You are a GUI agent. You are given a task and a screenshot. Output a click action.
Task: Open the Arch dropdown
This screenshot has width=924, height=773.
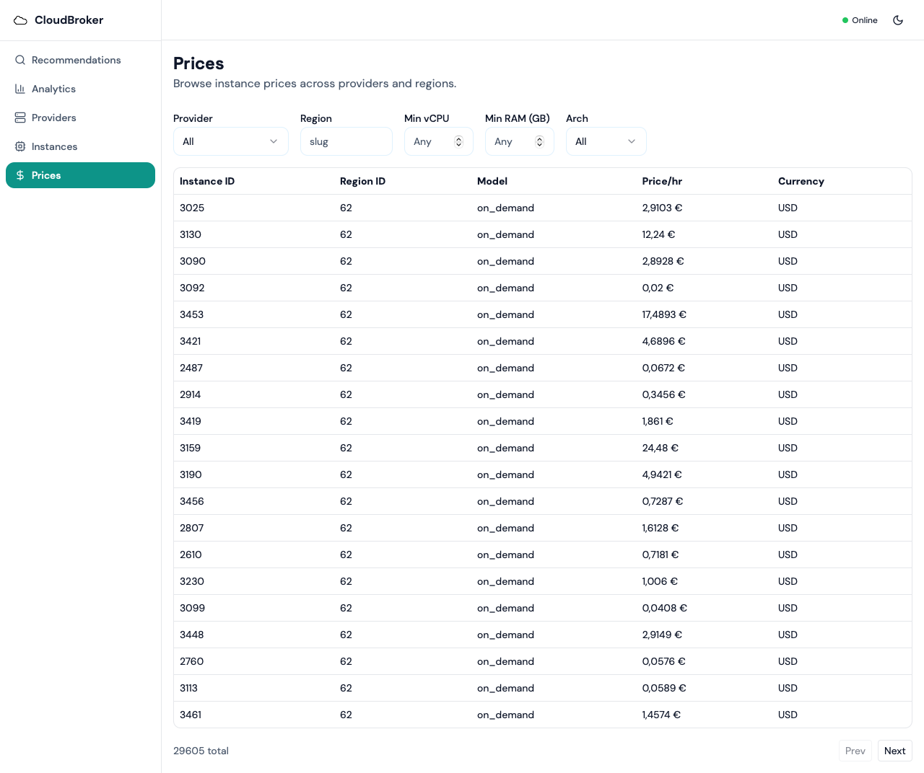pyautogui.click(x=606, y=141)
